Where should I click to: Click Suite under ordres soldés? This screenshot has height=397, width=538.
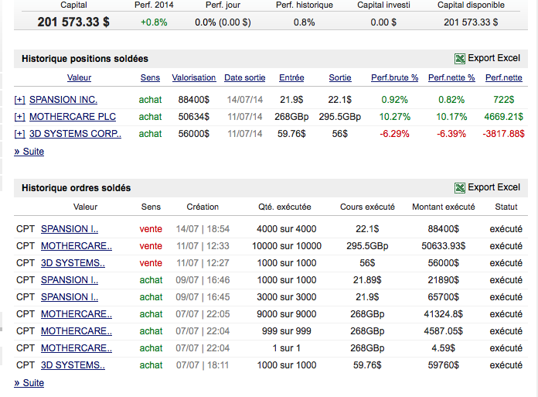point(29,383)
